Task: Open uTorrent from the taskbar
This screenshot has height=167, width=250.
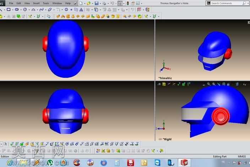Action: tap(50, 163)
